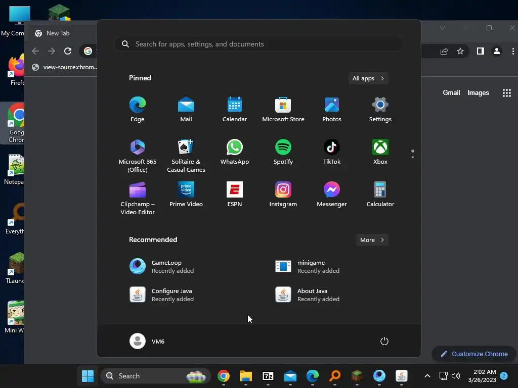Open Microsoft 365 (Office)

point(138,156)
